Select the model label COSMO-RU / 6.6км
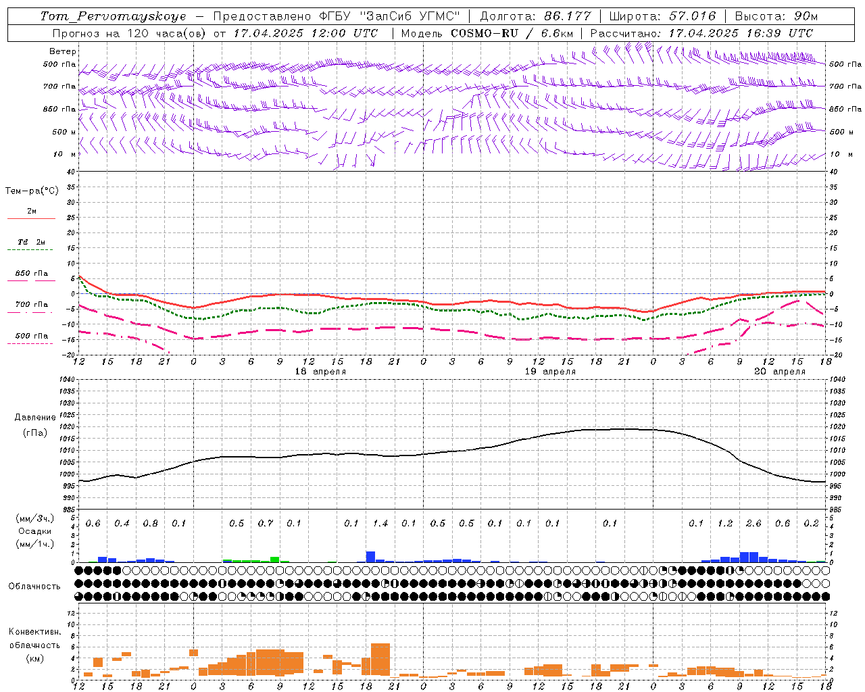 512,33
